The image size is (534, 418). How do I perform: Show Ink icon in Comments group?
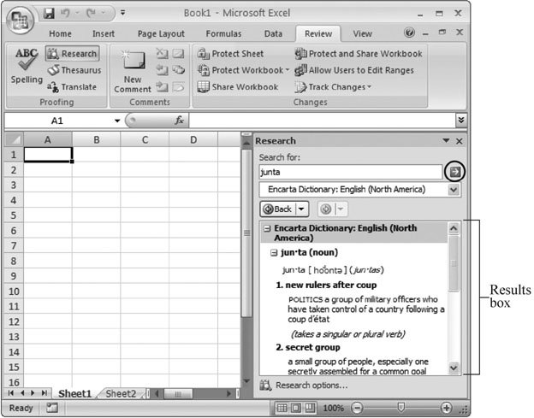tap(178, 87)
